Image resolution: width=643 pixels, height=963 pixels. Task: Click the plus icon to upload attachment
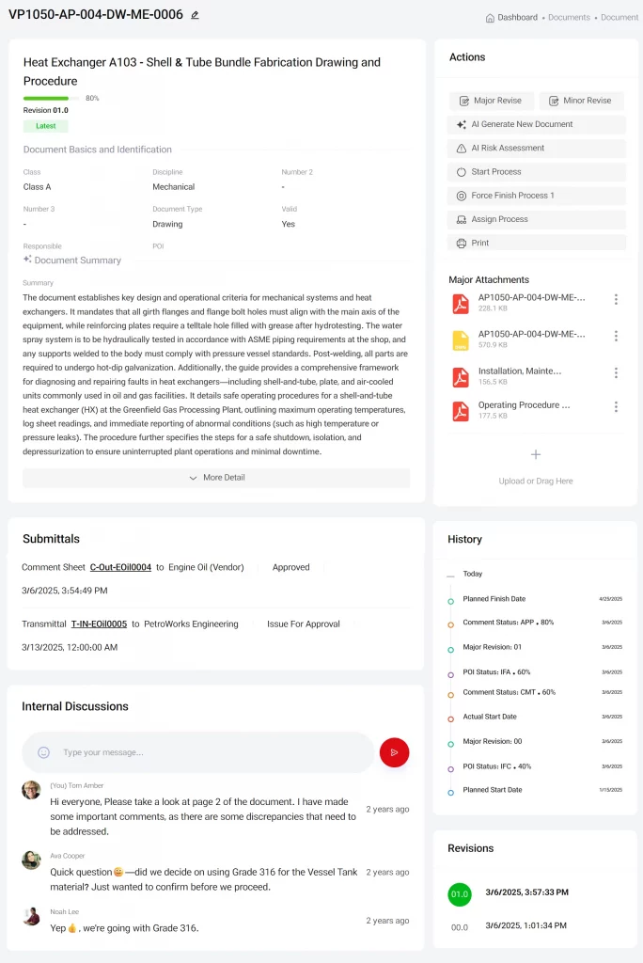[x=536, y=454]
